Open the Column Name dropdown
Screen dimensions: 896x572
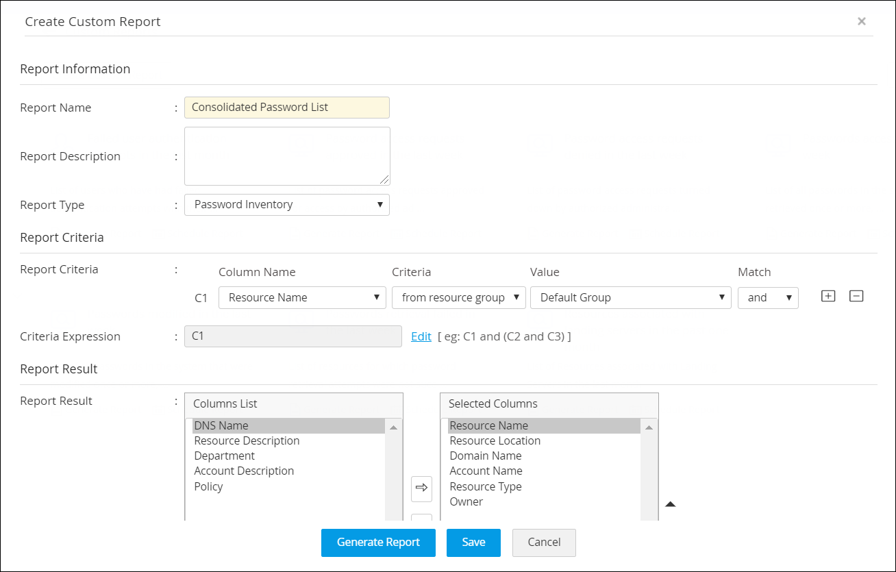point(301,298)
